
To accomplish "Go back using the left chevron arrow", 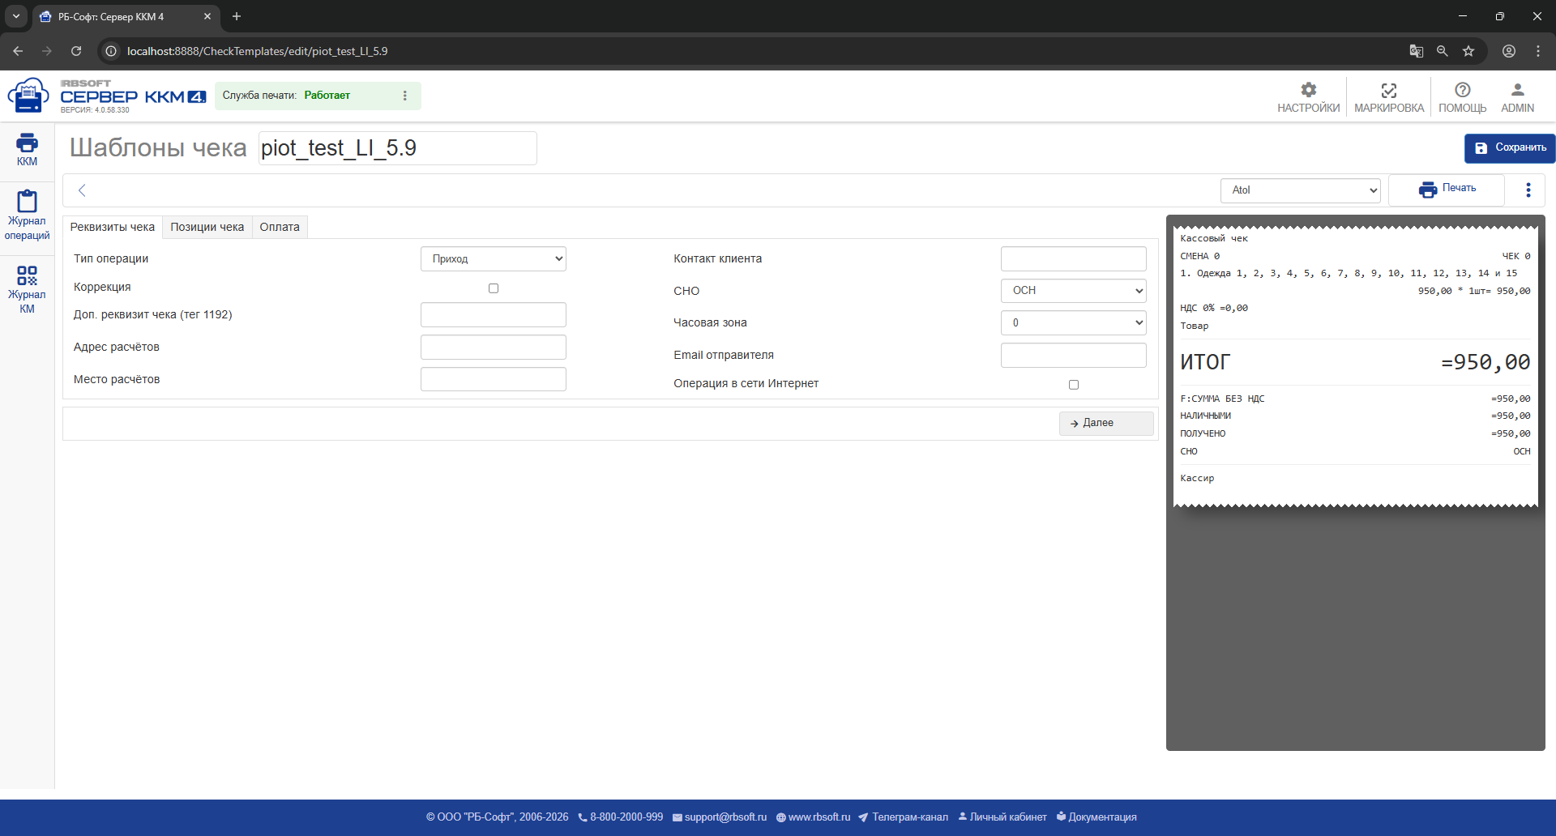I will coord(82,190).
